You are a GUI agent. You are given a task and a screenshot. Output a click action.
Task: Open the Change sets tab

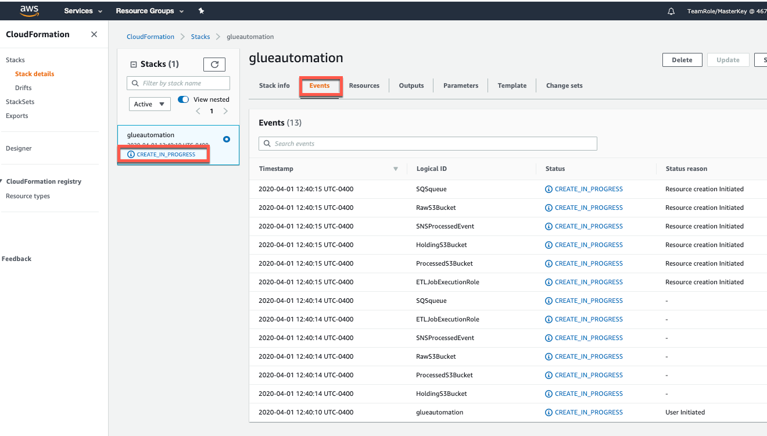point(564,85)
